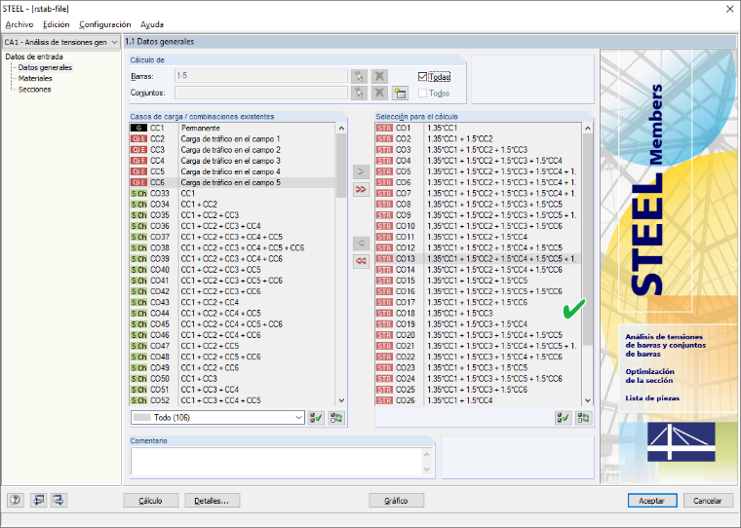Open the Configuración menu
This screenshot has width=741, height=528.
tap(105, 24)
